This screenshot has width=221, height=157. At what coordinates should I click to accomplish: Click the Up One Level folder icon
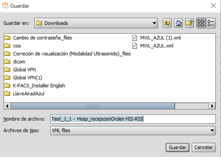click(167, 23)
